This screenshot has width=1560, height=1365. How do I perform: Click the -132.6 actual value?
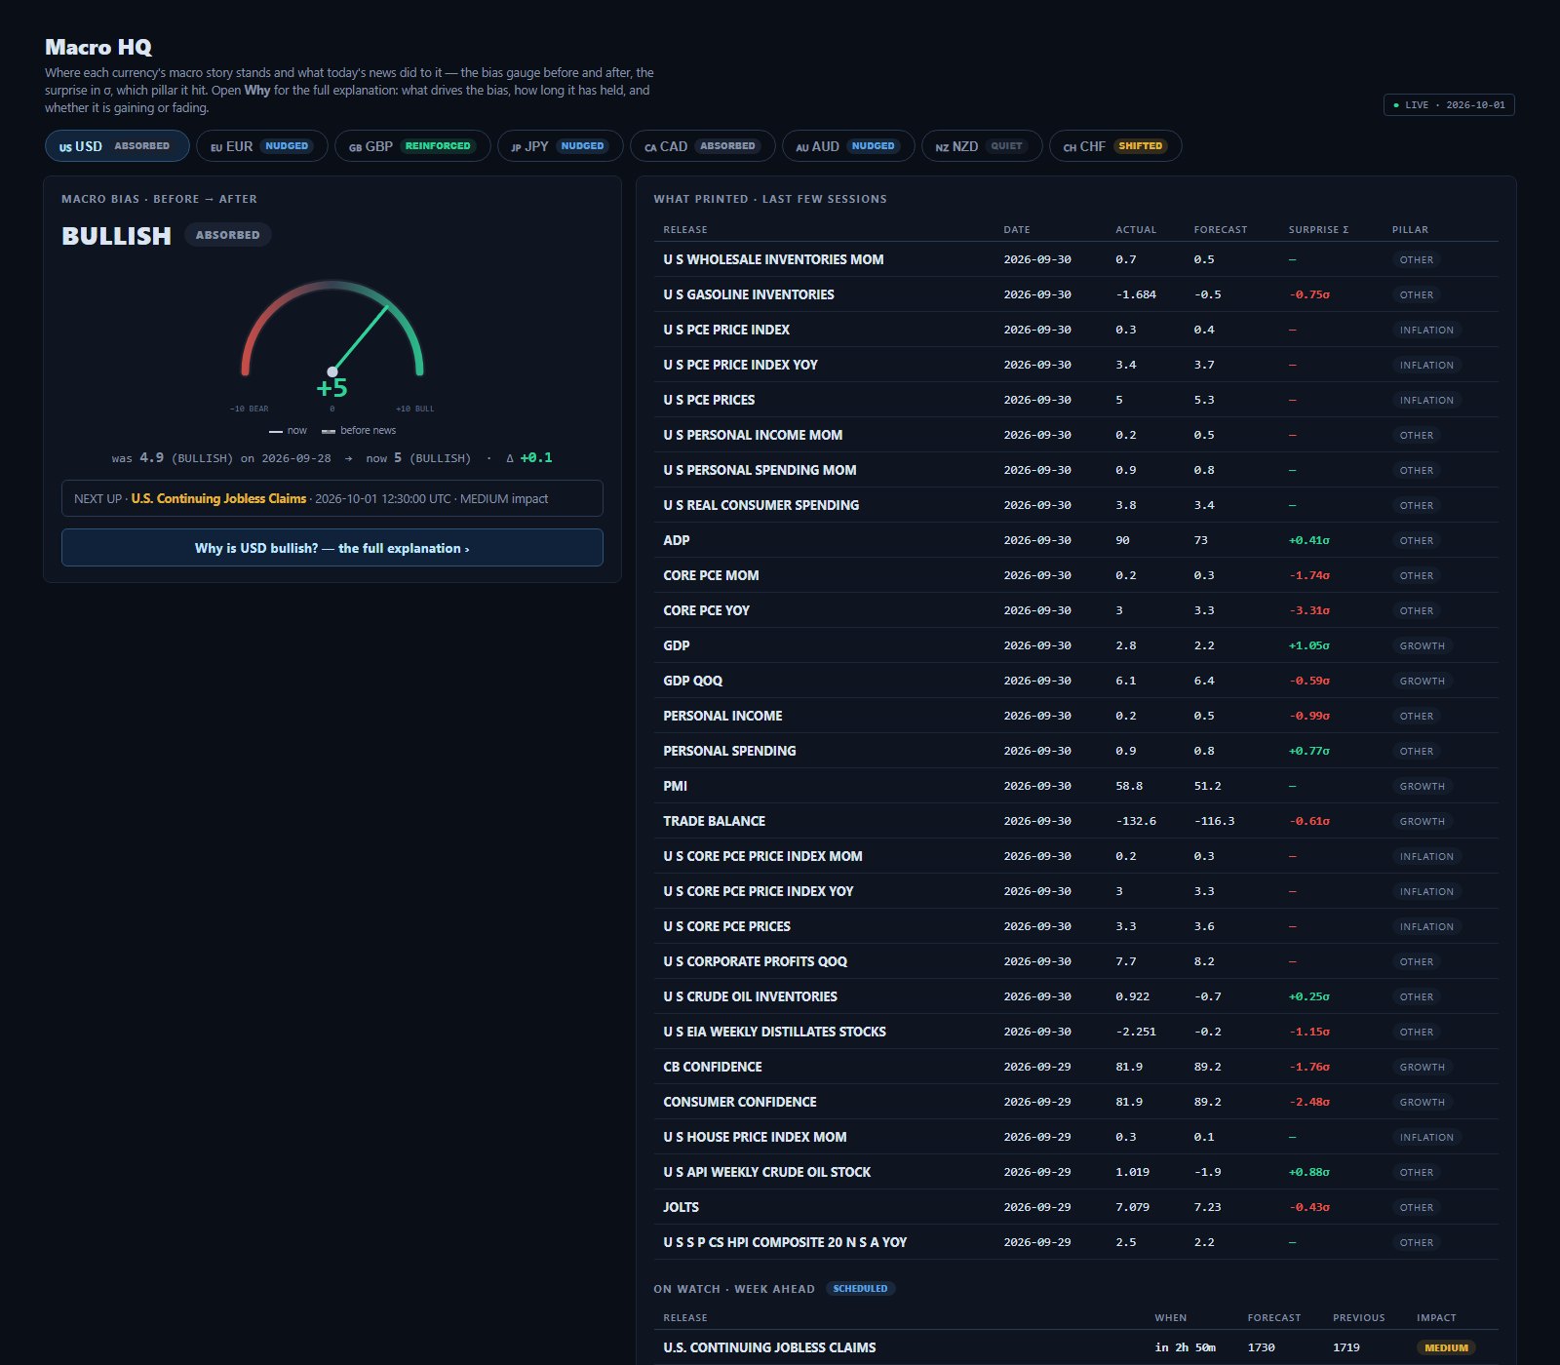1136,821
